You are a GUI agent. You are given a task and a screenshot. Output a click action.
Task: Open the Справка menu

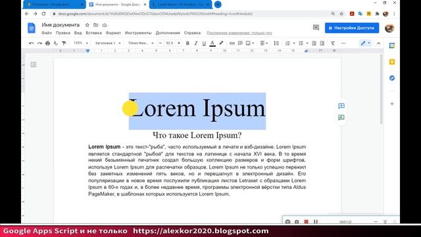coord(192,33)
